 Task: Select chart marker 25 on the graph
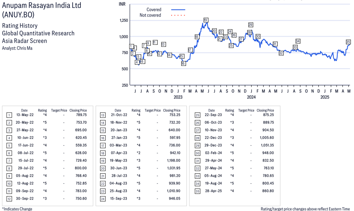pyautogui.click(x=231, y=45)
